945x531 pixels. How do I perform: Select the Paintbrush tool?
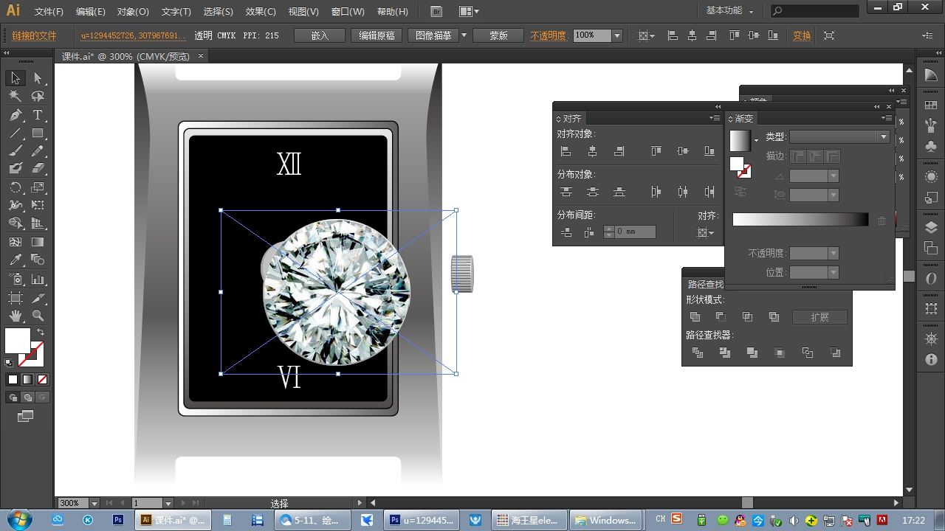pos(16,151)
